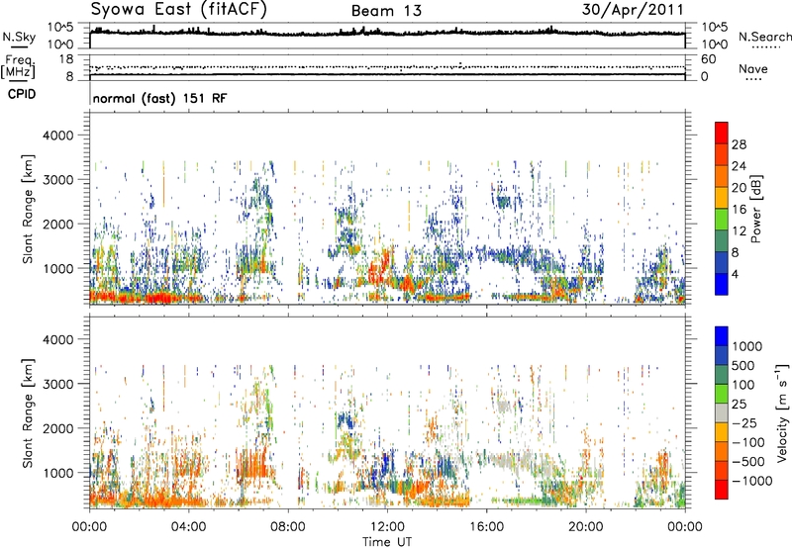This screenshot has width=792, height=548.
Task: Click the N.Sky noise trace plot
Action: point(387,36)
